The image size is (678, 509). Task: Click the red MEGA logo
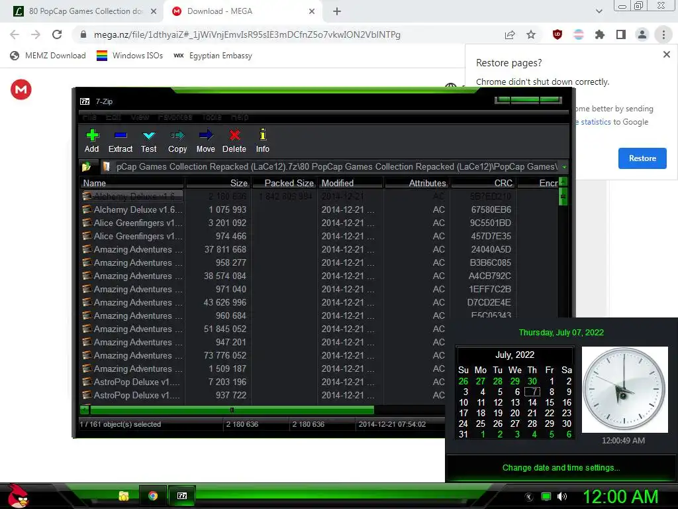point(21,89)
